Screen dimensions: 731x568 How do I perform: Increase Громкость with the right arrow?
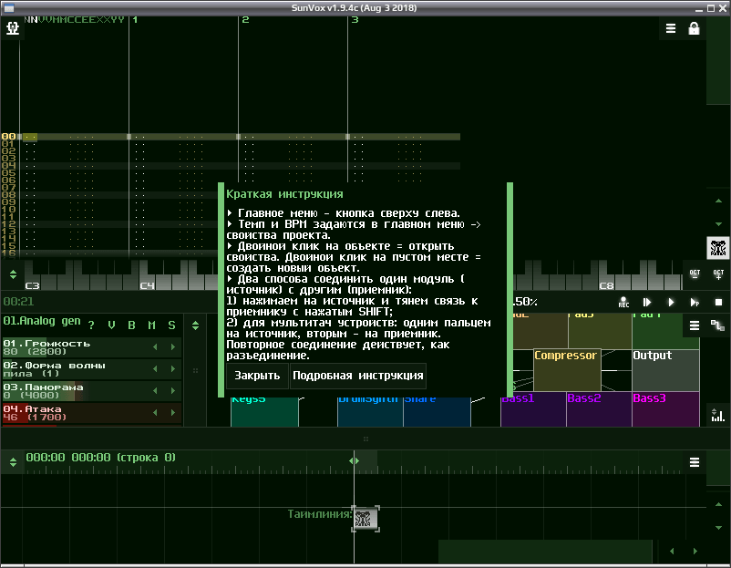173,347
